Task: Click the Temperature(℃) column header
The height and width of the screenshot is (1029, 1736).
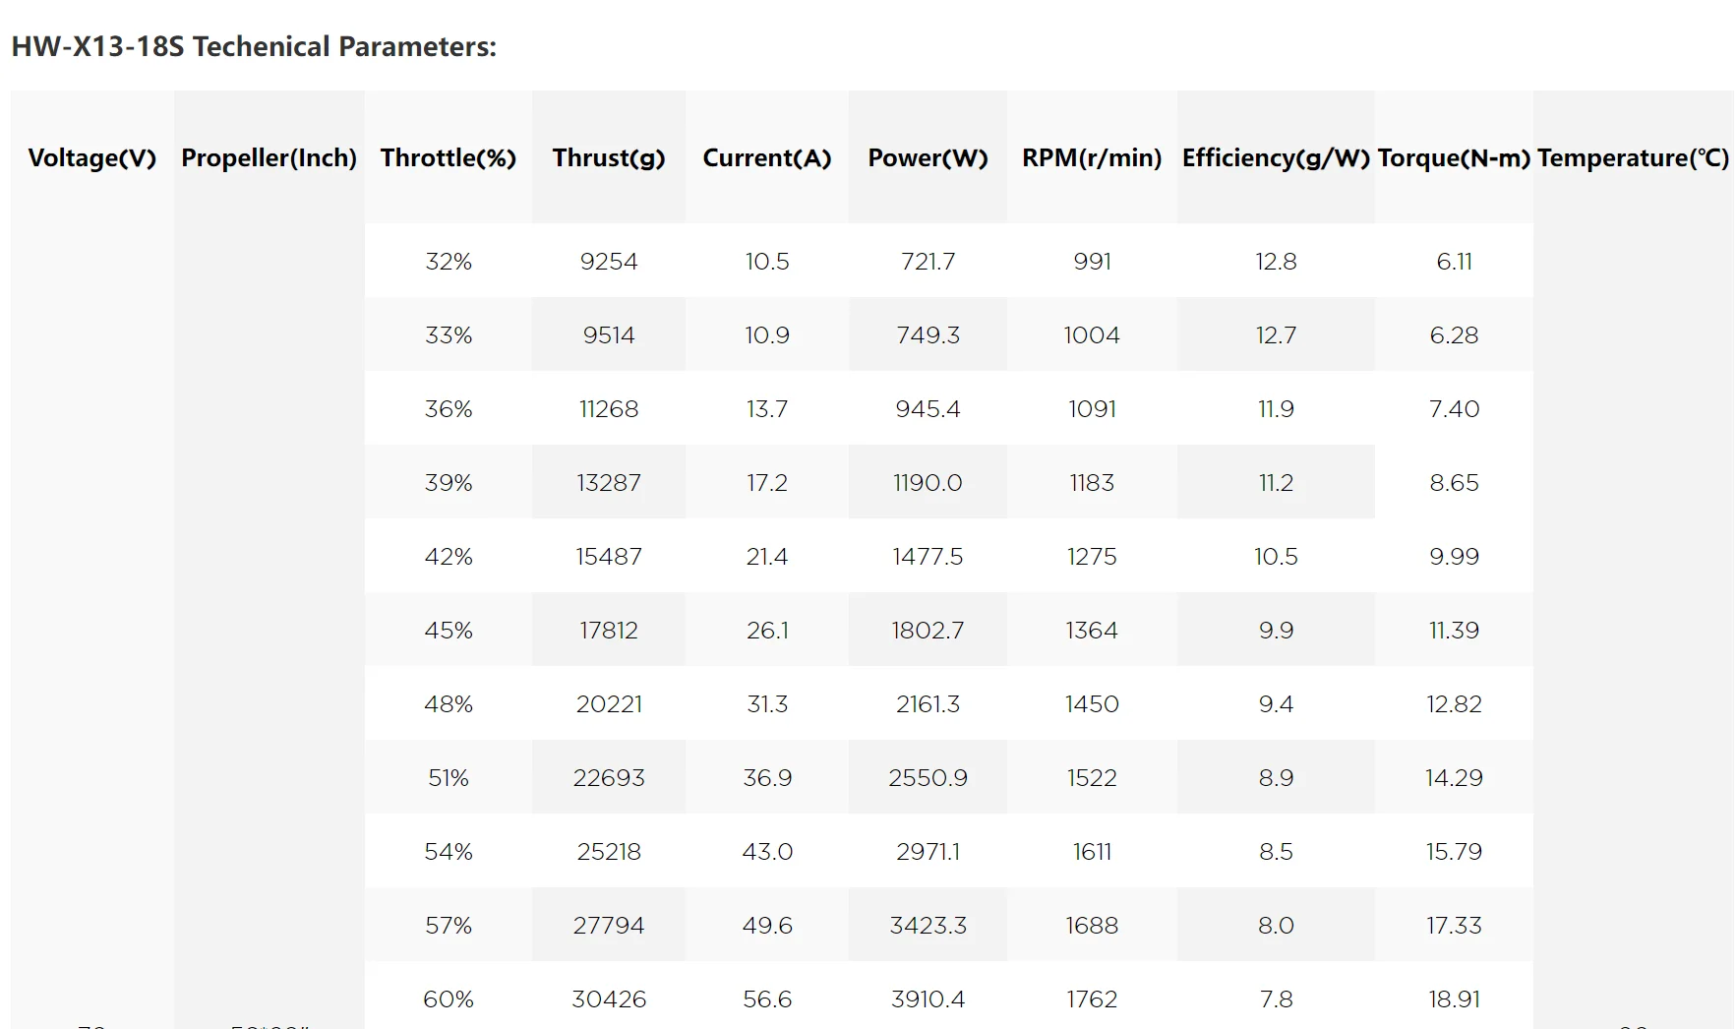Action: [x=1633, y=157]
